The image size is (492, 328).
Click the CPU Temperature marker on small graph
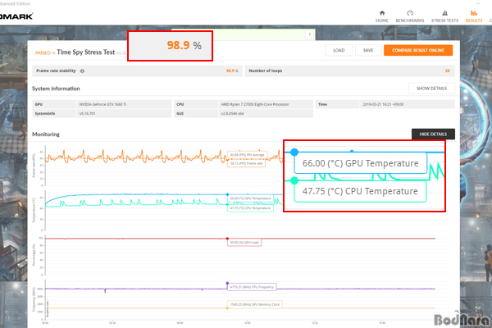point(227,204)
